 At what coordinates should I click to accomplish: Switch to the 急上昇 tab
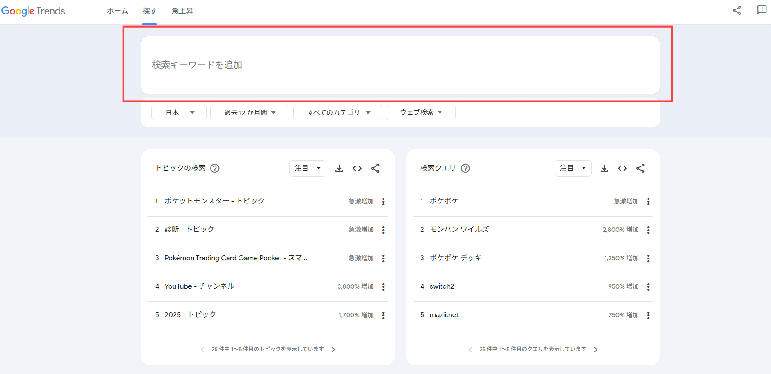point(182,11)
